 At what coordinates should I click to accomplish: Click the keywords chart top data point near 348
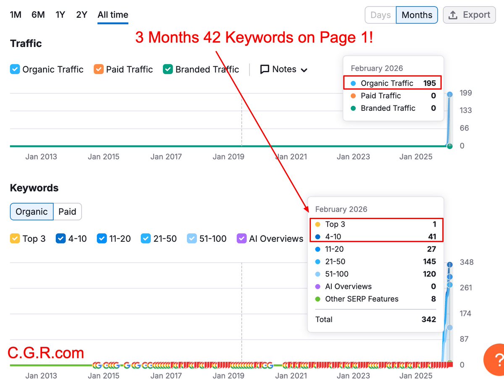(x=450, y=264)
